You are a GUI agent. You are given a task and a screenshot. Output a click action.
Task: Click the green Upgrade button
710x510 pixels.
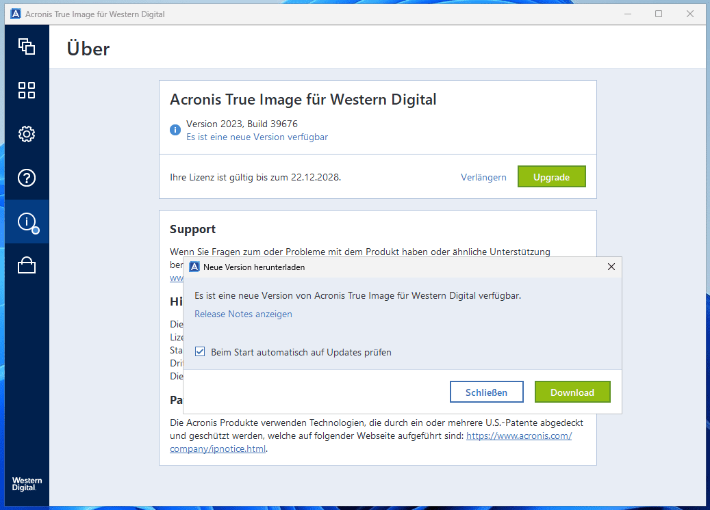(x=551, y=177)
